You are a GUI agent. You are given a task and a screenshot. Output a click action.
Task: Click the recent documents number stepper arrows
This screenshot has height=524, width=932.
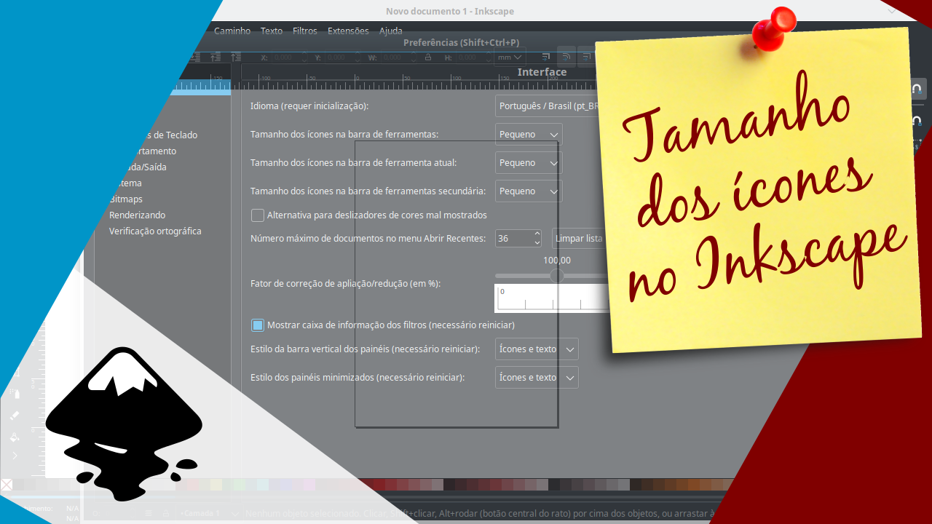pyautogui.click(x=537, y=238)
